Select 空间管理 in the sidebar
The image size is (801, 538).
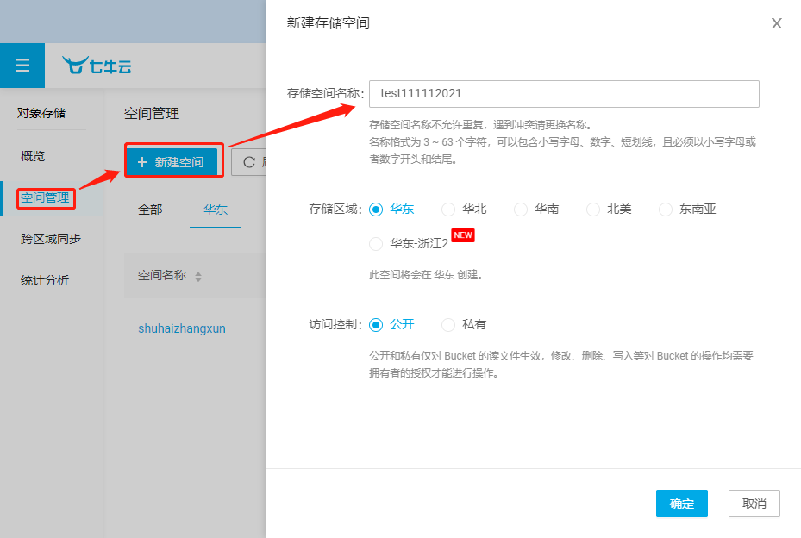pyautogui.click(x=45, y=197)
